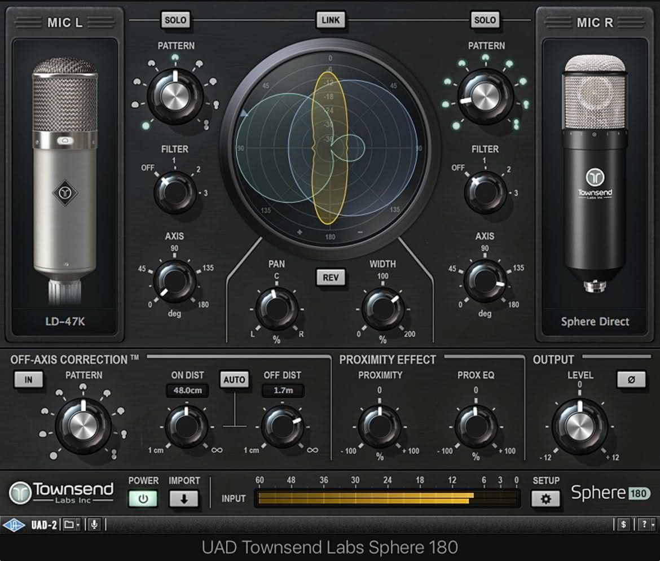
Task: Click the MIC R FILTER knob
Action: 485,192
